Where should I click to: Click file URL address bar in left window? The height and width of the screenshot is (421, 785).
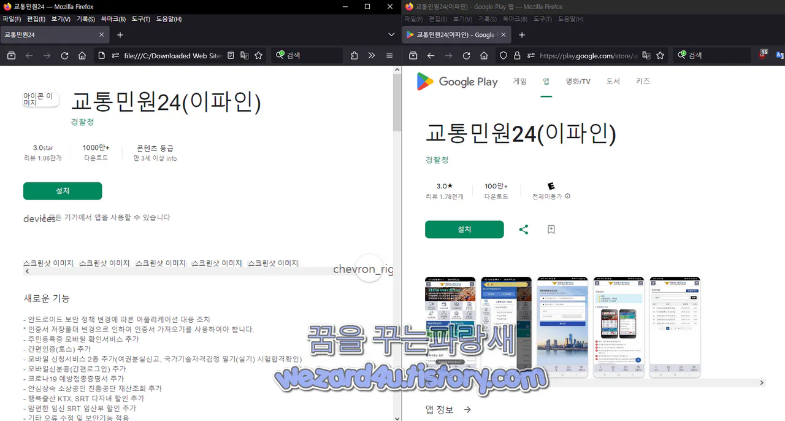pyautogui.click(x=172, y=55)
